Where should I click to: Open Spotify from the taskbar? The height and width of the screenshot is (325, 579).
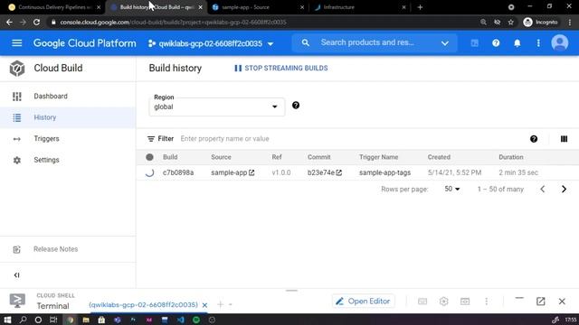coord(196,320)
